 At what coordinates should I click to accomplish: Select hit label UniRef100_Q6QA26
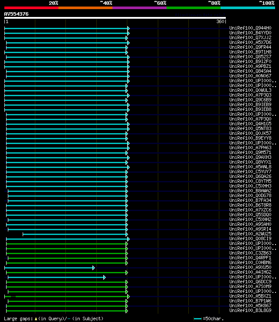[x=250, y=176]
